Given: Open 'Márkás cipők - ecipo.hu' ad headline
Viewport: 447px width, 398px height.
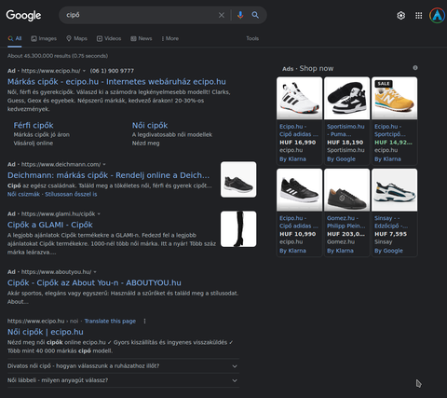Looking at the screenshot, I should coord(116,82).
